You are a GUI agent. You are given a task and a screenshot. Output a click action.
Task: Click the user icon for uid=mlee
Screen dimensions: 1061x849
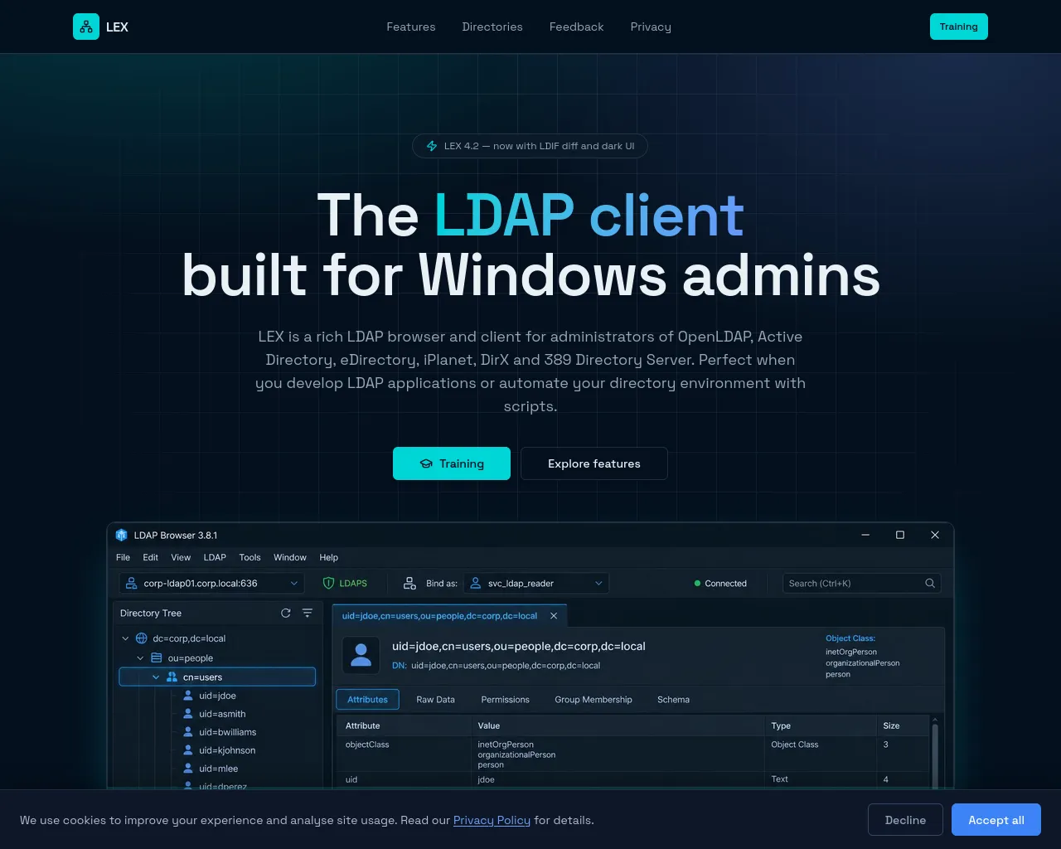coord(188,769)
